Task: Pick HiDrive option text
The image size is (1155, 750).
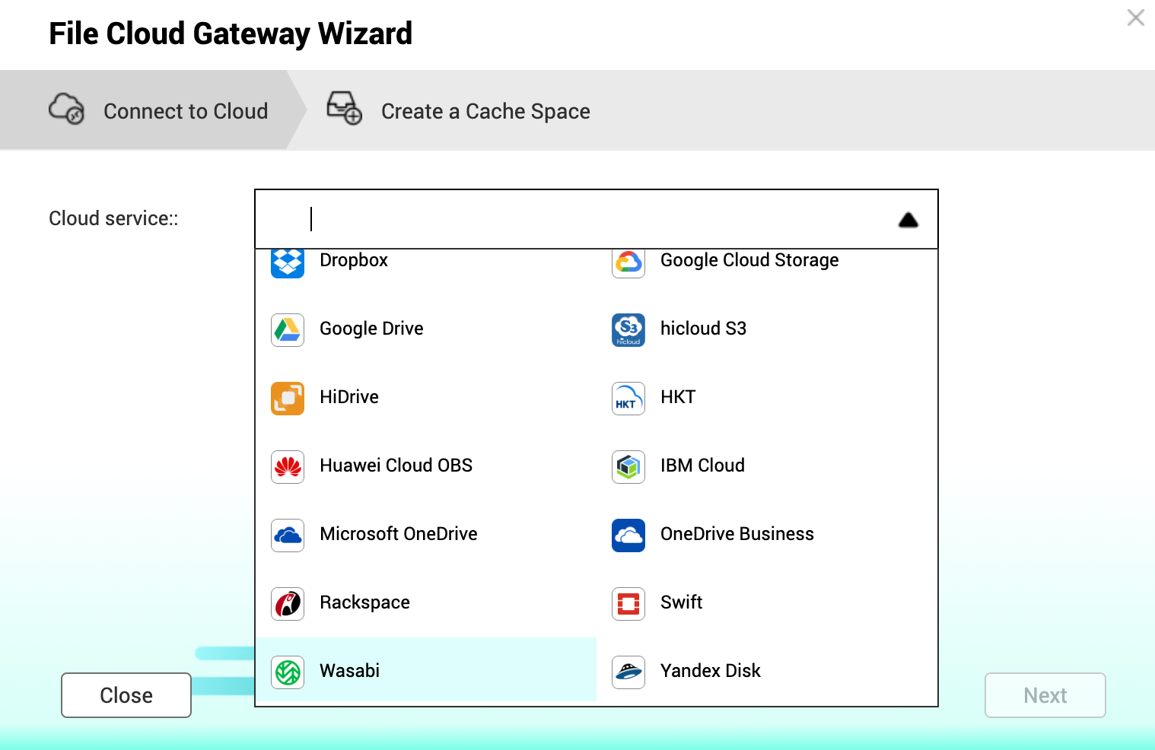Action: 349,397
